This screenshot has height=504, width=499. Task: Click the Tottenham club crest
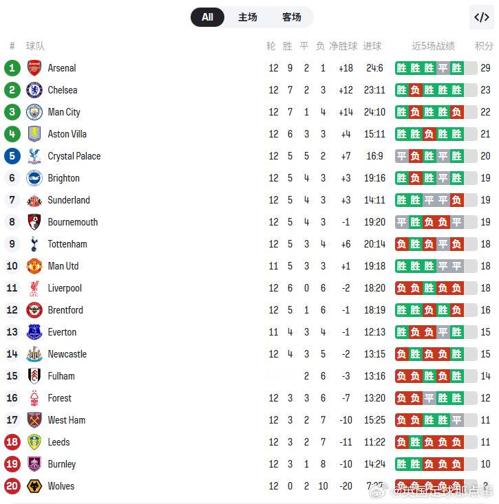tap(34, 244)
